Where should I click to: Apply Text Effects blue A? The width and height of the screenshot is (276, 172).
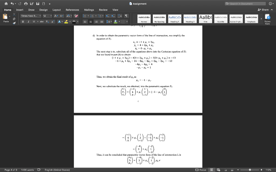pos(59,21)
